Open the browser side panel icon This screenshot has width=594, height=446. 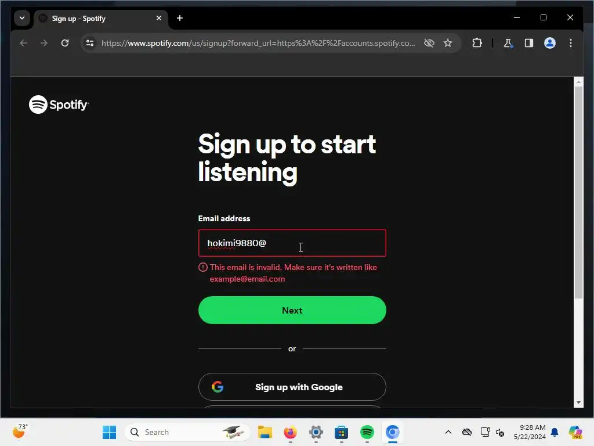click(x=529, y=43)
